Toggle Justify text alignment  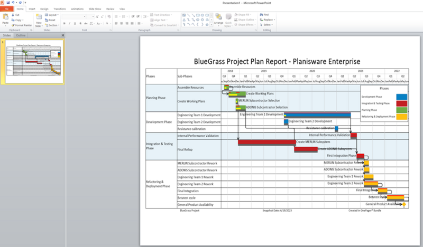point(132,23)
